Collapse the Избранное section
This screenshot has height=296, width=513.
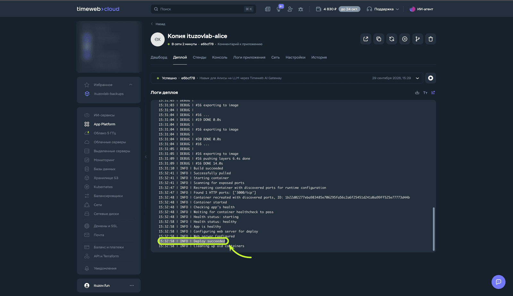(130, 85)
